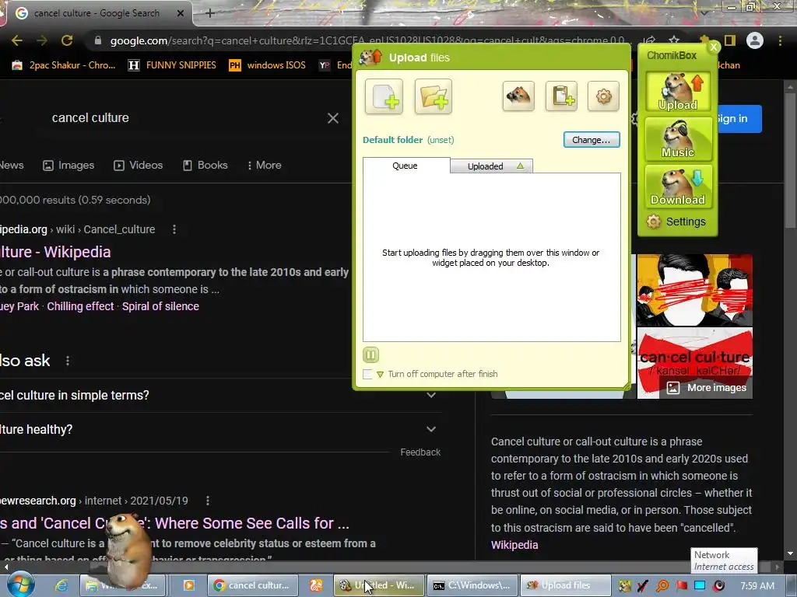Enable Turn off computer after finish checkbox
Image resolution: width=797 pixels, height=597 pixels.
[x=367, y=374]
